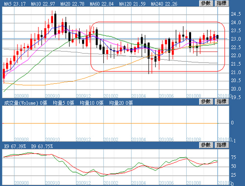The height and width of the screenshot is (186, 245).
Task: Click 參數 button of the KD panel
Action: [x=206, y=145]
